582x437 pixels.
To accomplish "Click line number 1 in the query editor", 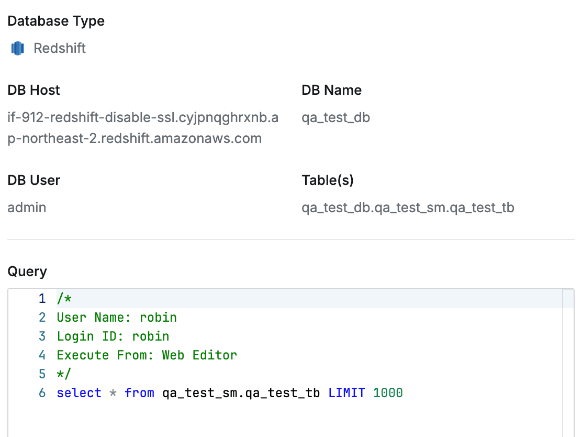I will click(42, 298).
